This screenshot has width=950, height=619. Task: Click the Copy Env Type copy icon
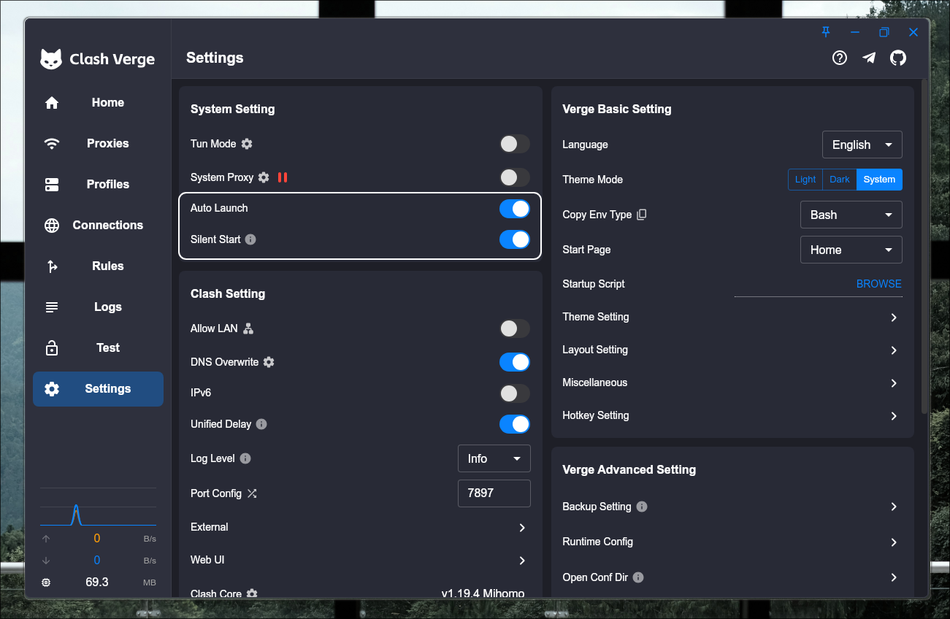pyautogui.click(x=642, y=215)
